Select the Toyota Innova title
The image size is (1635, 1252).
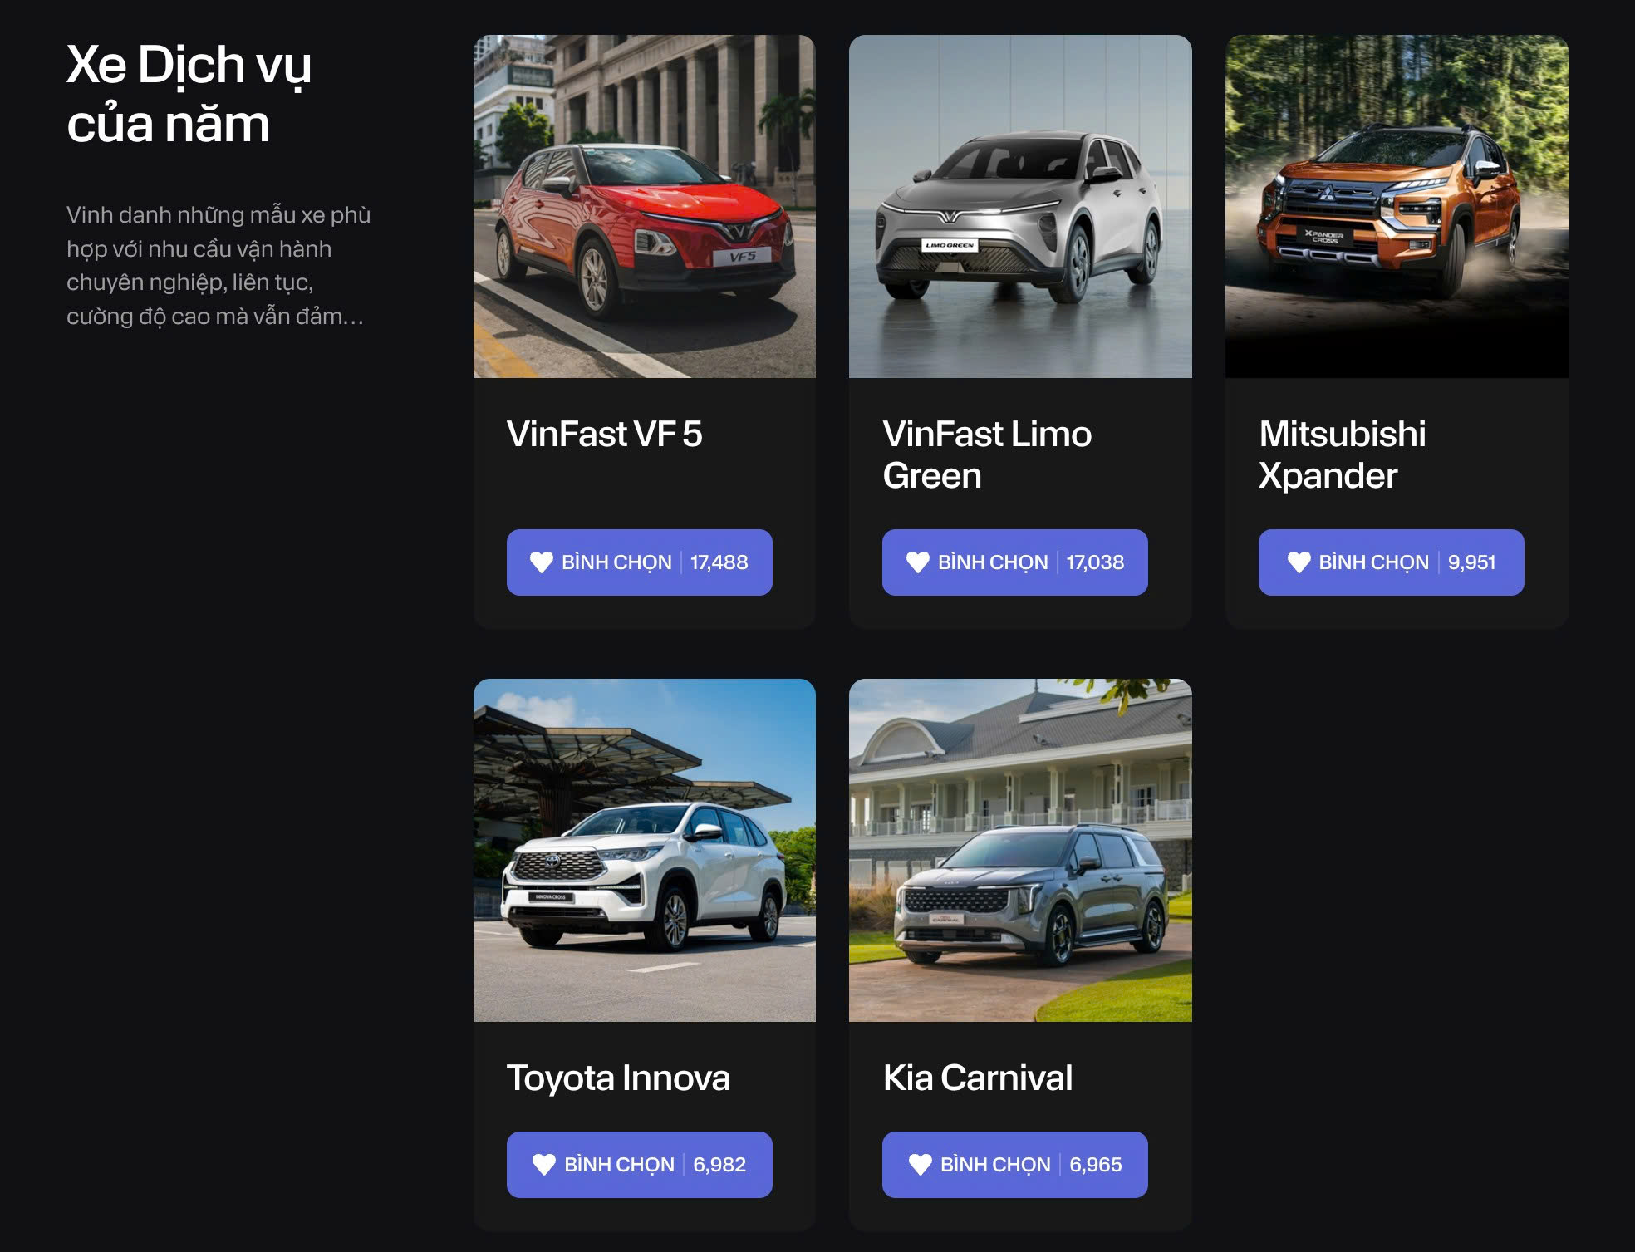[x=619, y=1078]
